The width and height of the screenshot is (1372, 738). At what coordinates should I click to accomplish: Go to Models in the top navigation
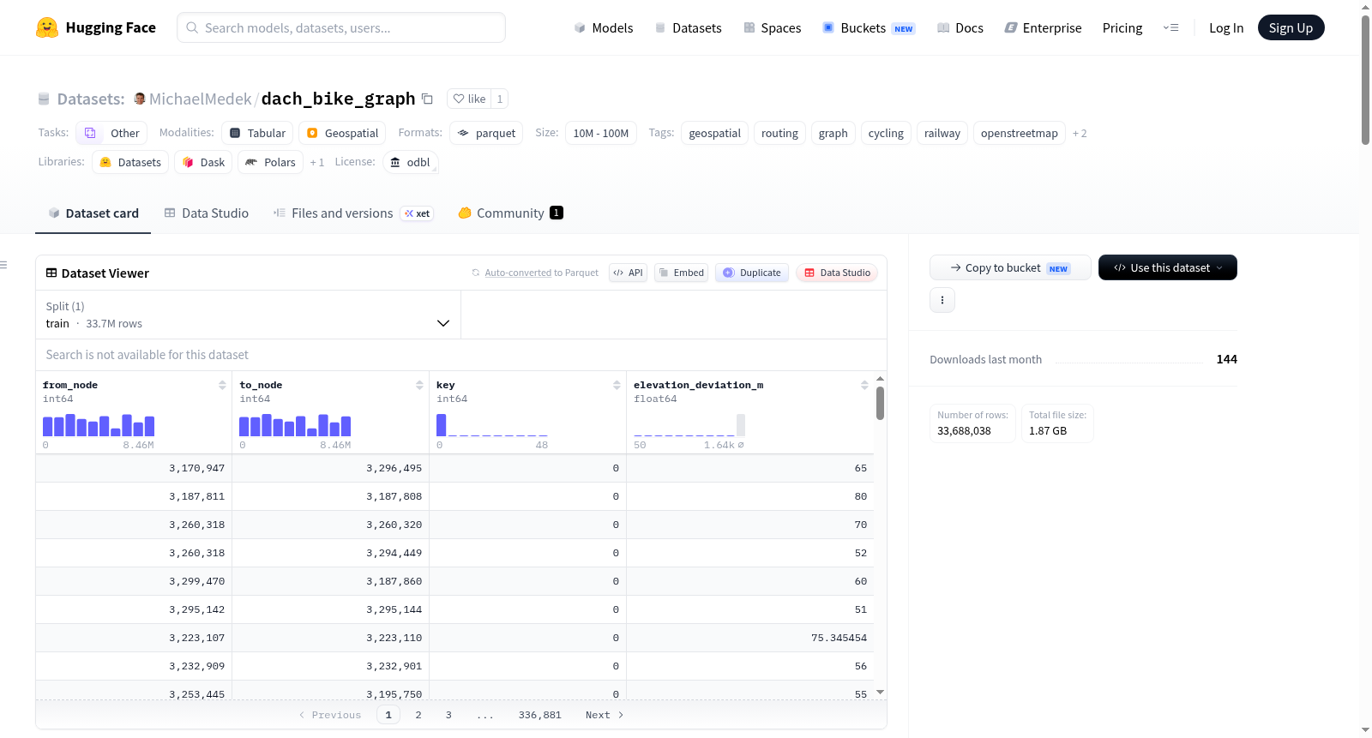coord(604,27)
